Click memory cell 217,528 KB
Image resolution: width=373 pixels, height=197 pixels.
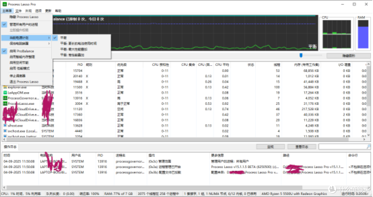(x=310, y=109)
